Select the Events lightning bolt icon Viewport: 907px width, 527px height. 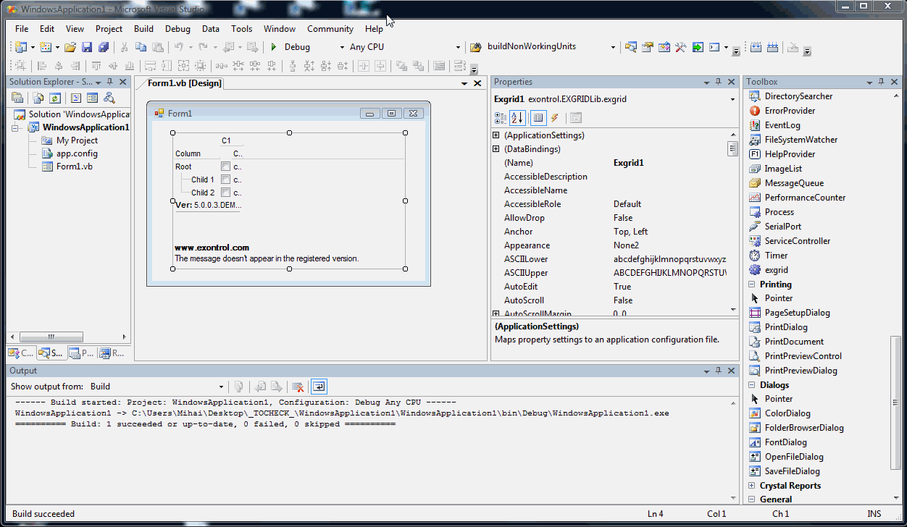coord(555,118)
